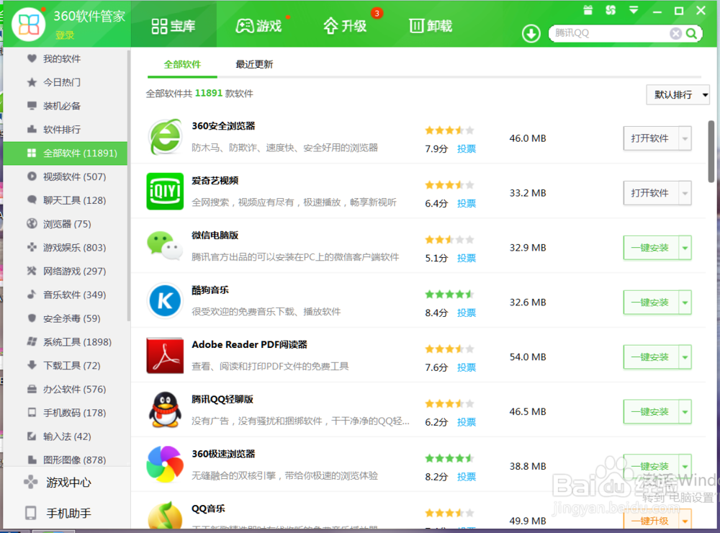Viewport: 720px width, 533px height.
Task: Click 打开软件 for 爱奇艺视频
Action: click(x=651, y=193)
